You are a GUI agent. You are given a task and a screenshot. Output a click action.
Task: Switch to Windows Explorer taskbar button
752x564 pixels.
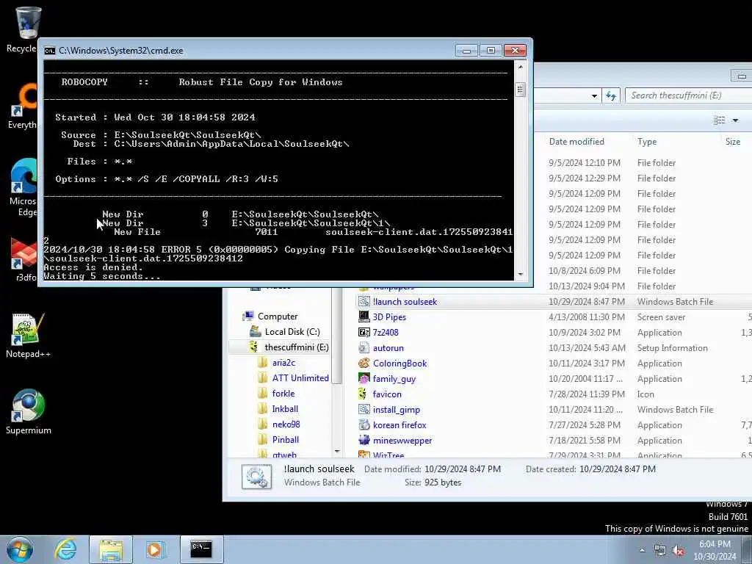[111, 549]
